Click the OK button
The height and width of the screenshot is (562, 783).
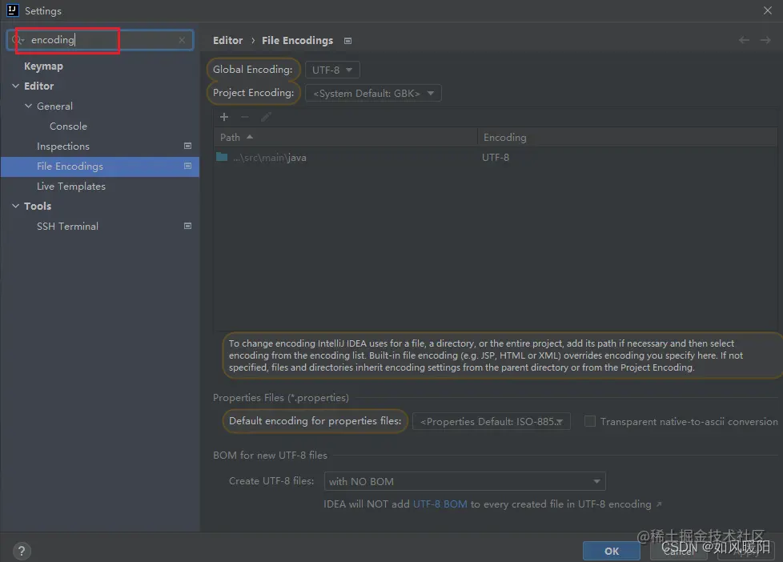click(611, 551)
